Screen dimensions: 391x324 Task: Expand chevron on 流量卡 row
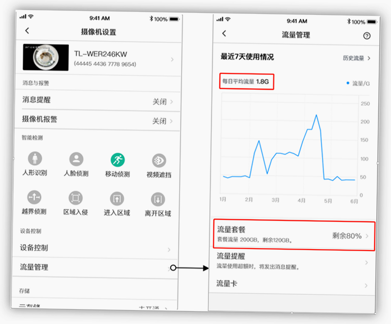pyautogui.click(x=366, y=285)
